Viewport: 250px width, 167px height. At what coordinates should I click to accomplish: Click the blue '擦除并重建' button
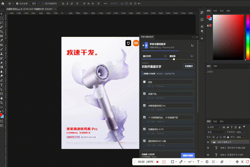[188, 155]
